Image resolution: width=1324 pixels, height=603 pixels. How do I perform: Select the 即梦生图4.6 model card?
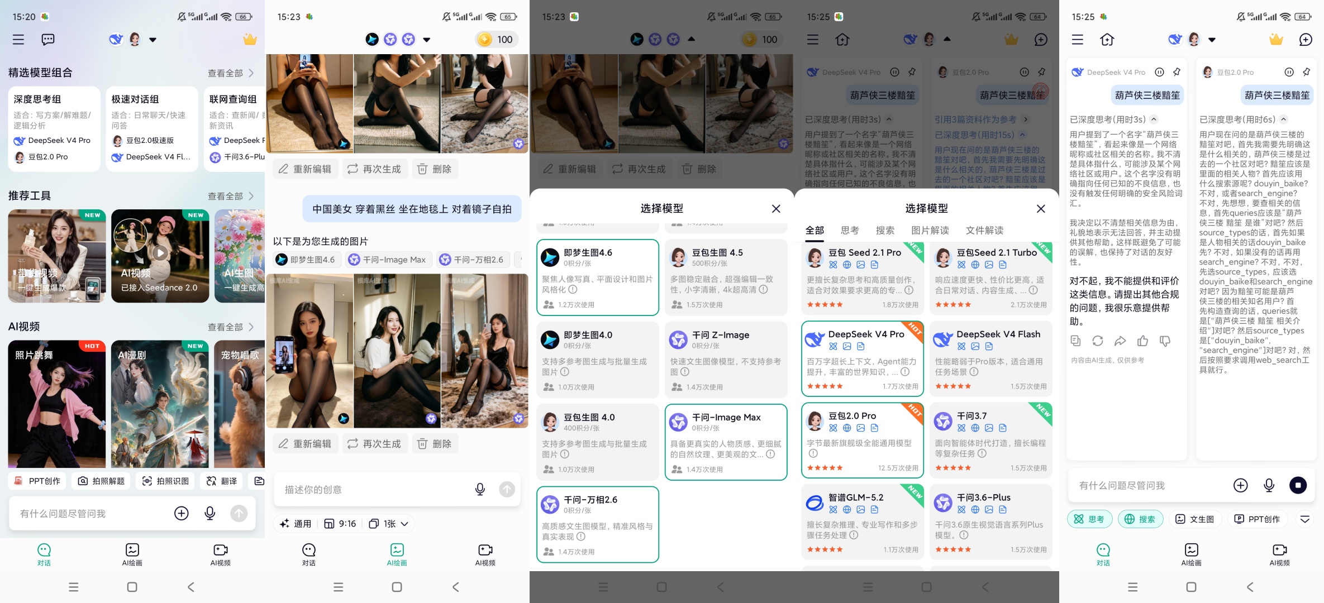pyautogui.click(x=598, y=277)
